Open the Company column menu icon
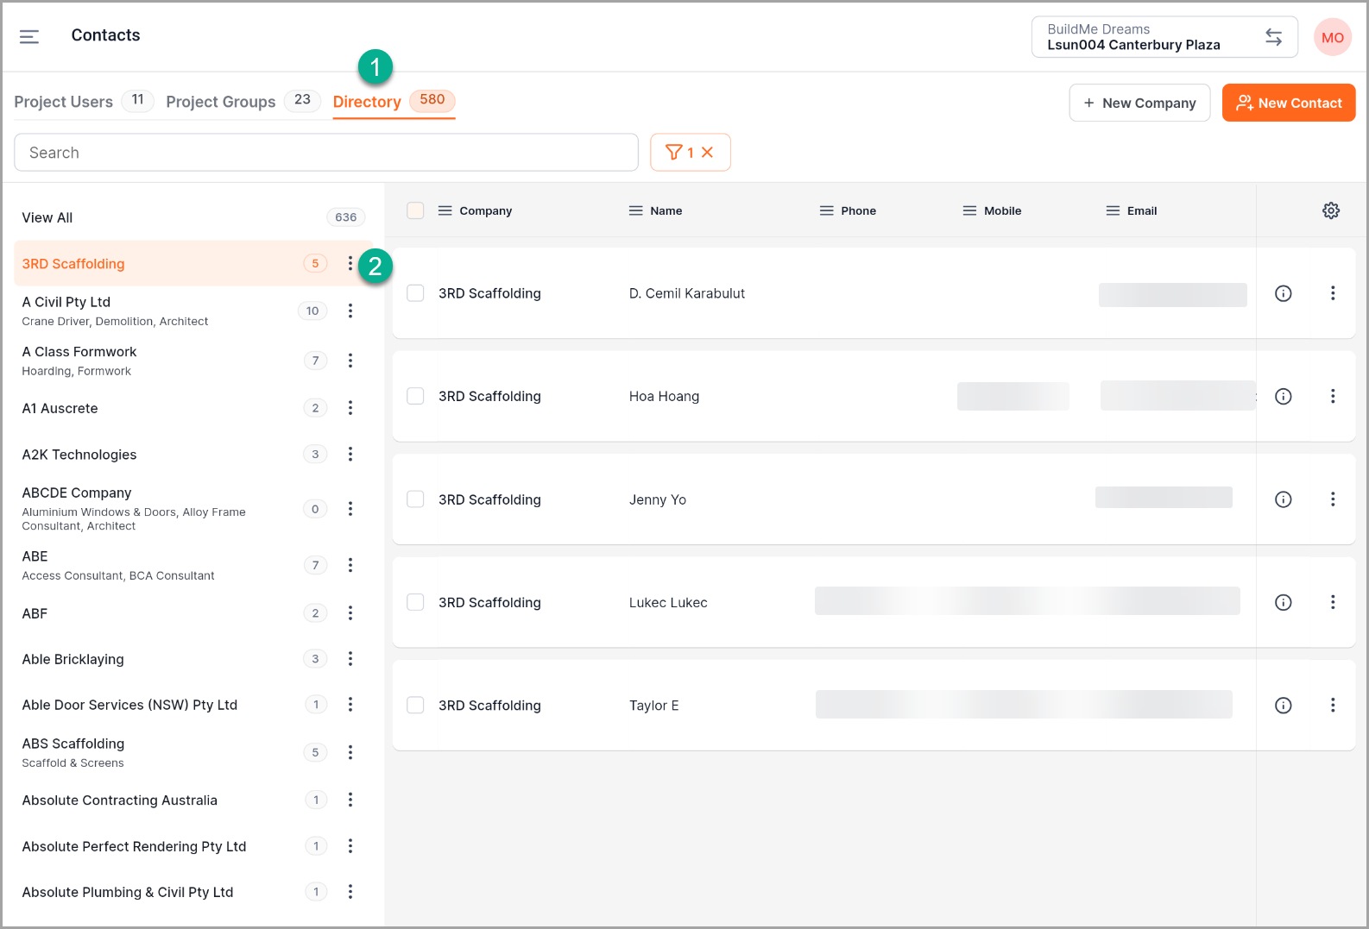 coord(445,210)
